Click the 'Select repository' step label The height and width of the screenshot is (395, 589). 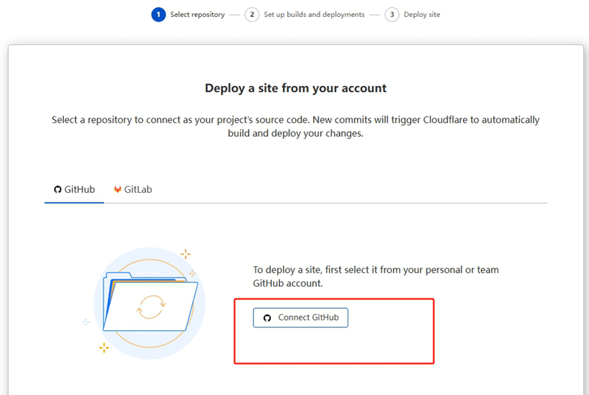[x=197, y=15]
